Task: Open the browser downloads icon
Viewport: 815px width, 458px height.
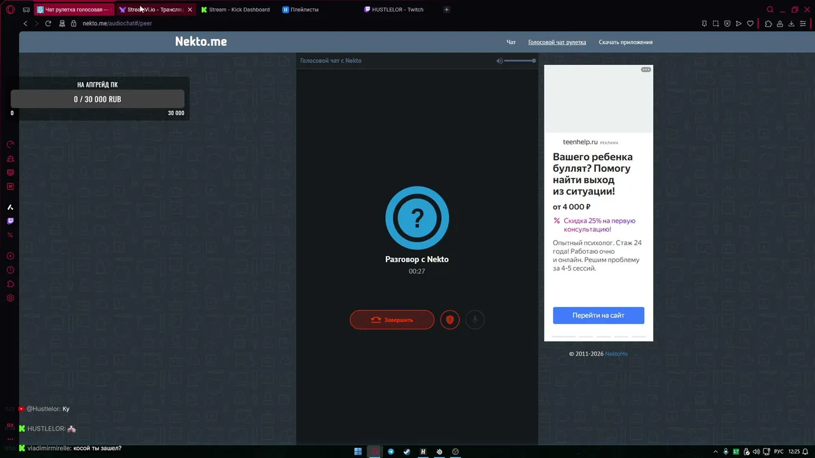Action: (x=791, y=24)
